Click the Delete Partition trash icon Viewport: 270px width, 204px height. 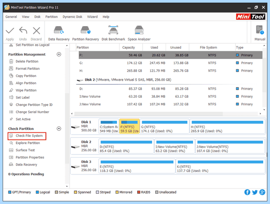[x=11, y=61]
